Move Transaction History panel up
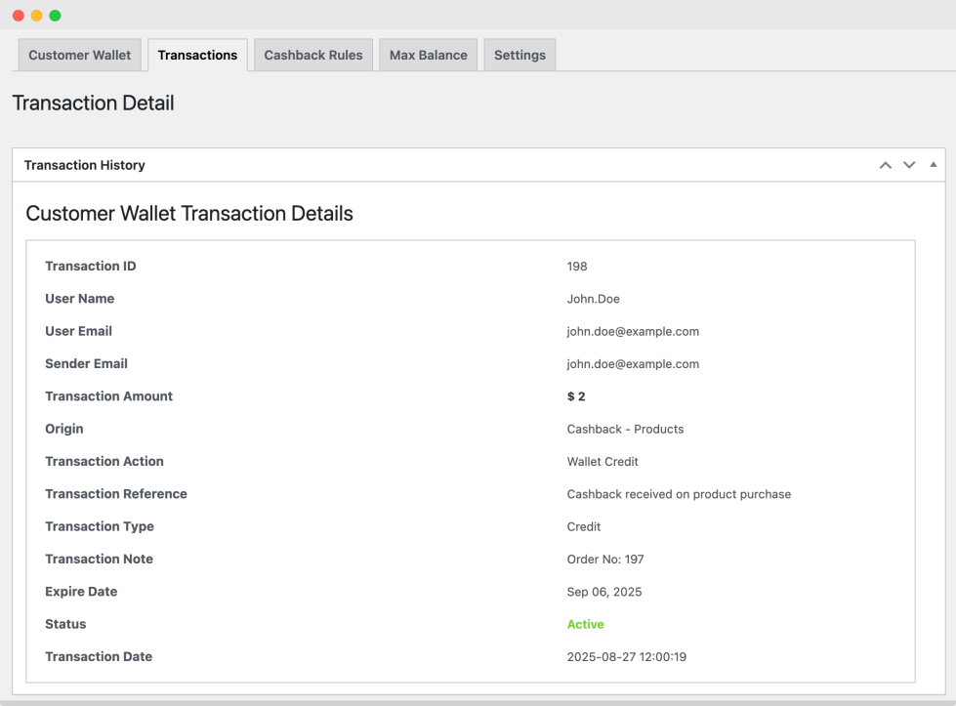 click(x=886, y=165)
